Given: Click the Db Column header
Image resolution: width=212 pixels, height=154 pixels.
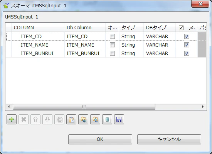Looking at the screenshot, I should (85, 28).
